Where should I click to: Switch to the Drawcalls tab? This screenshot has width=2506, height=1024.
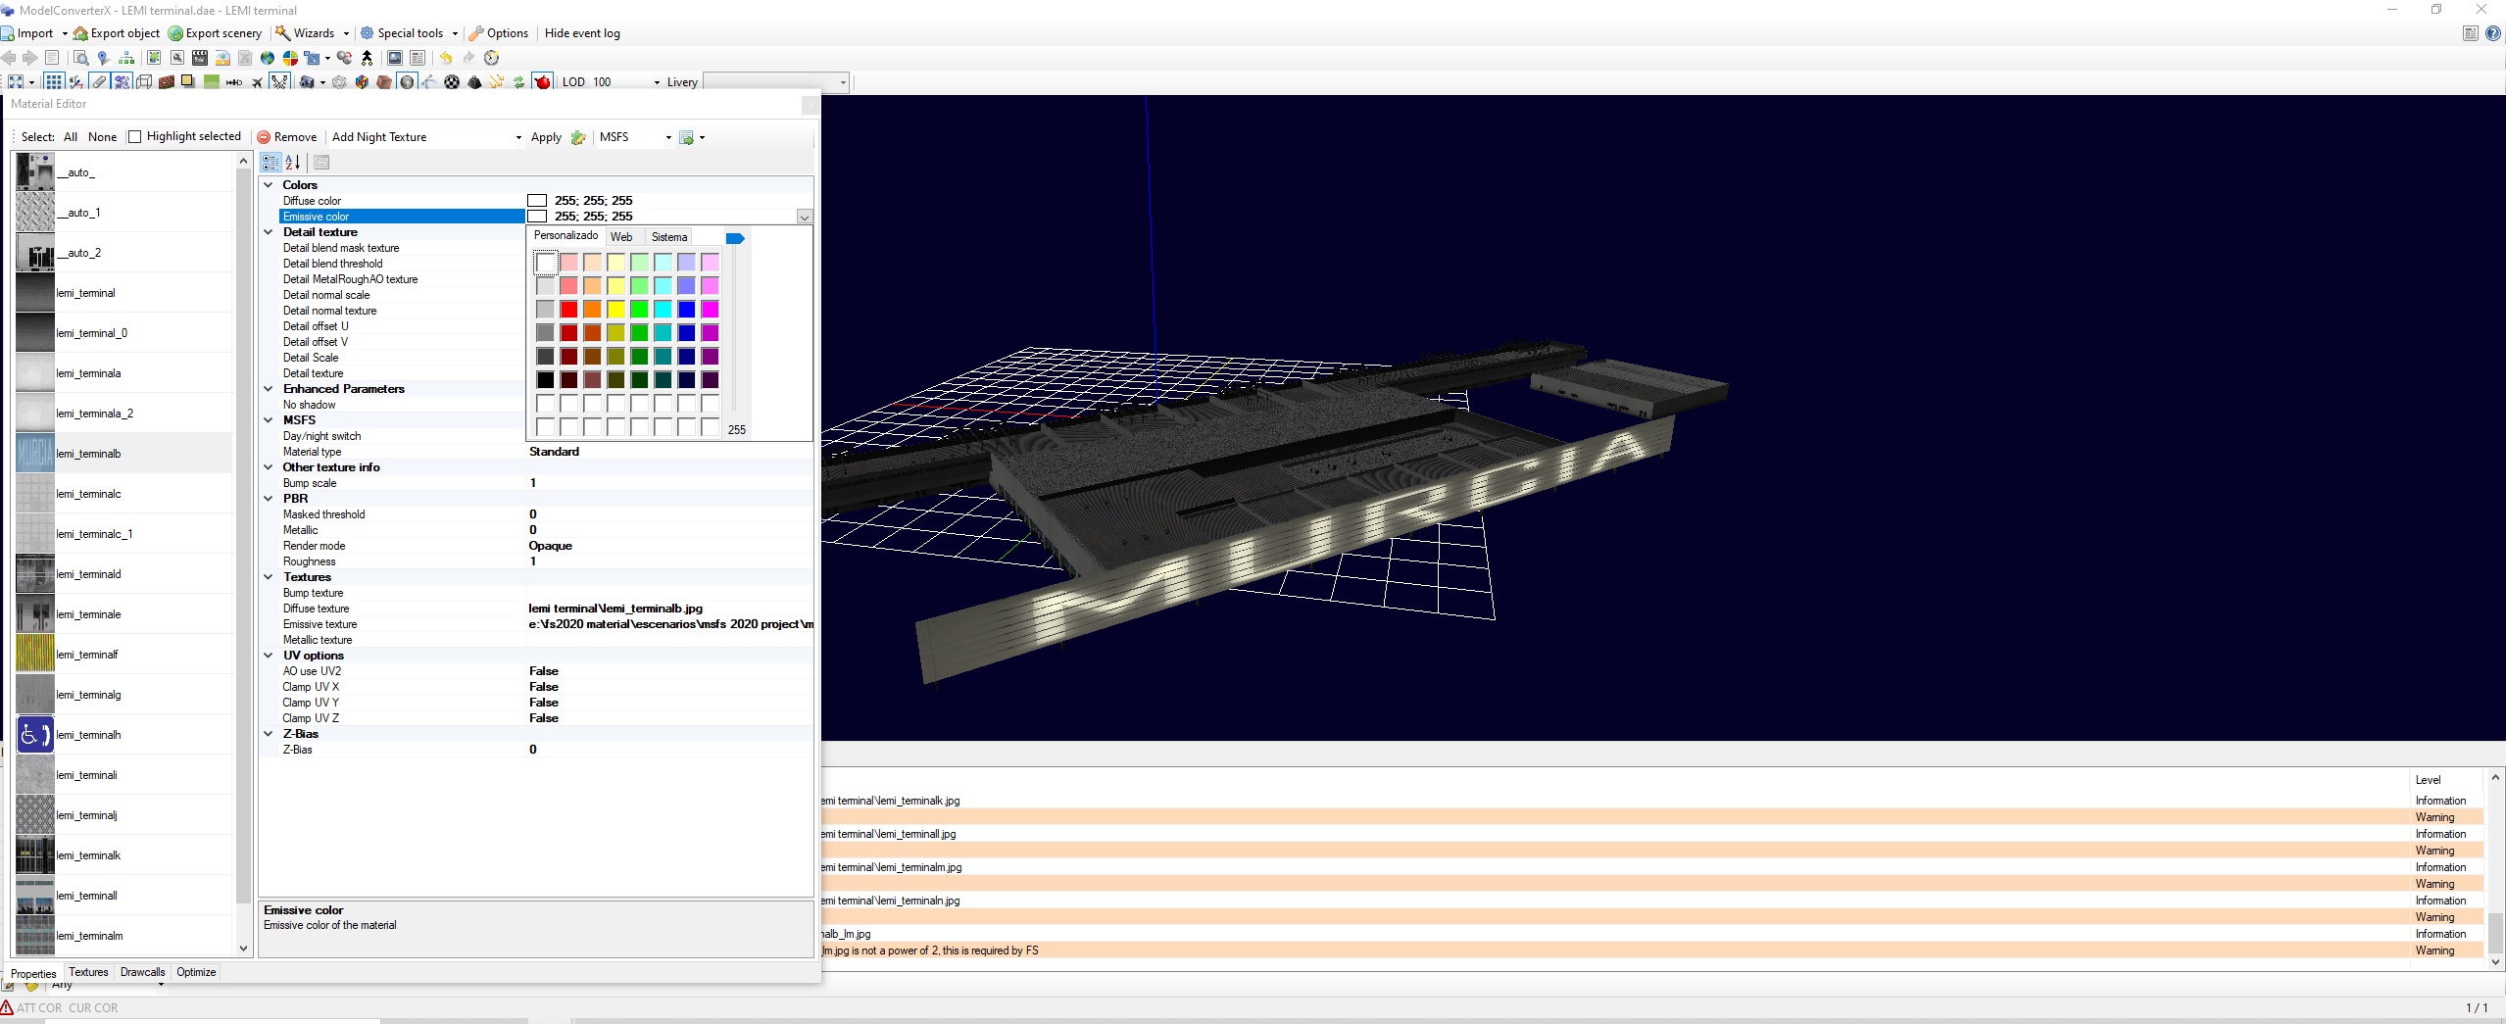(x=143, y=972)
